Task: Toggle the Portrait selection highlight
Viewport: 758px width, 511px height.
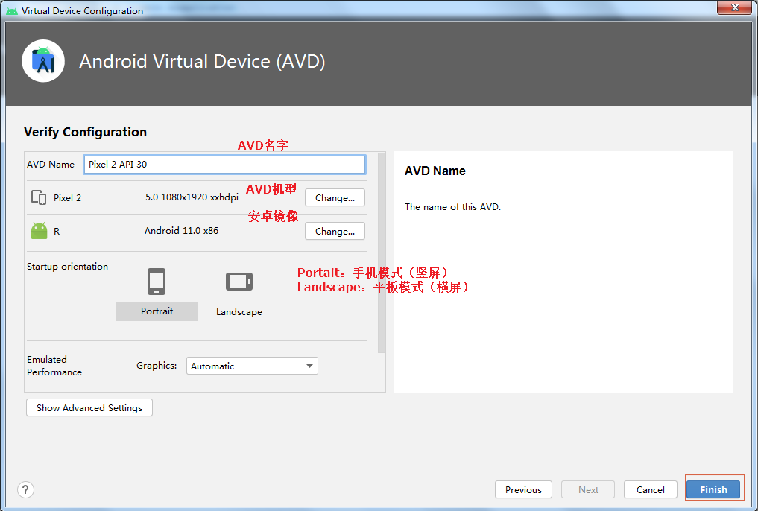Action: point(157,311)
